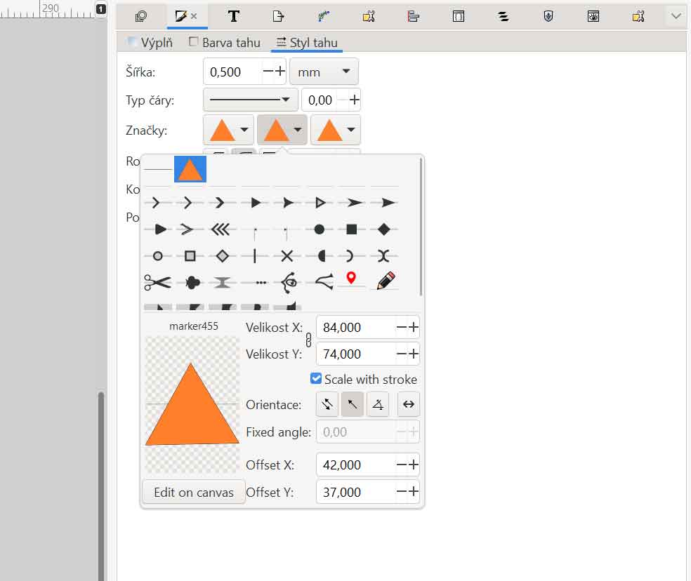Select the scissors marker
Image resolution: width=691 pixels, height=581 pixels.
tap(157, 282)
